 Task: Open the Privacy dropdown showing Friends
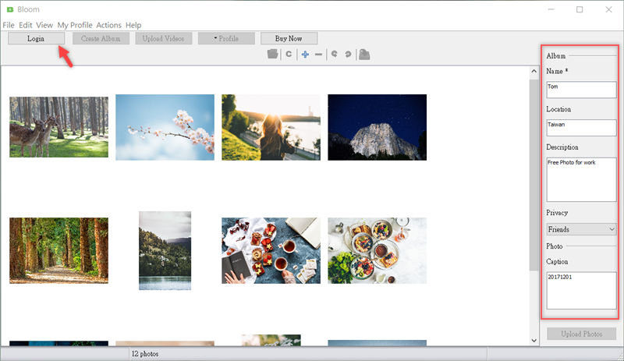click(581, 229)
